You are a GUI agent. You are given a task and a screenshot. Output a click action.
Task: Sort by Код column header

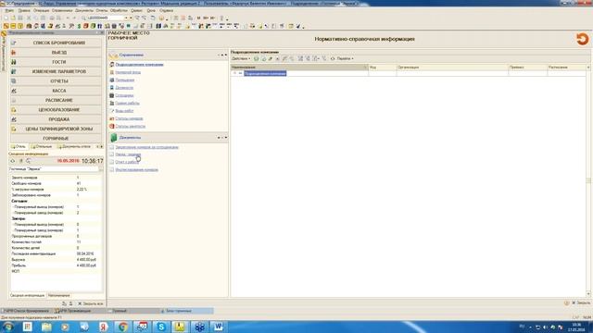(x=383, y=68)
